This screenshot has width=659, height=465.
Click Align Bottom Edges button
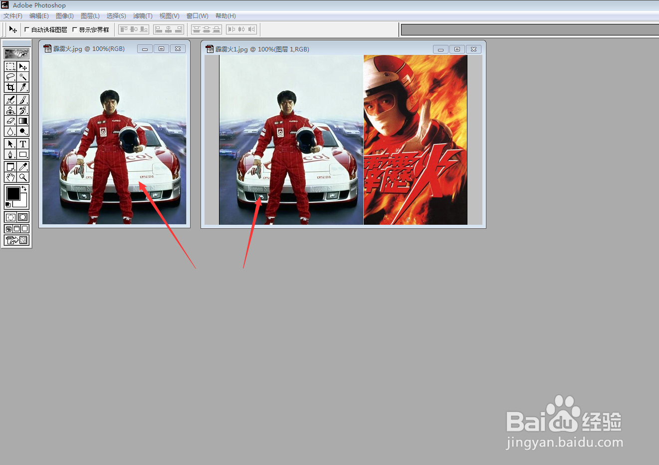pyautogui.click(x=144, y=29)
